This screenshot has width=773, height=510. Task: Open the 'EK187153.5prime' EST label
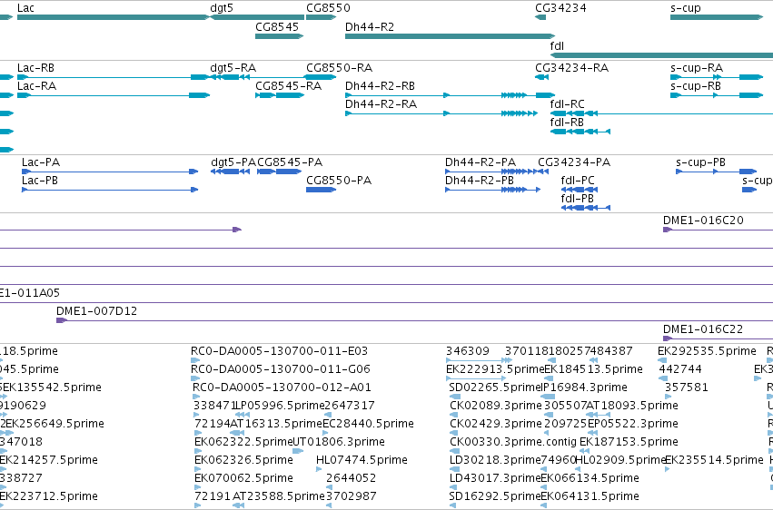pos(629,442)
